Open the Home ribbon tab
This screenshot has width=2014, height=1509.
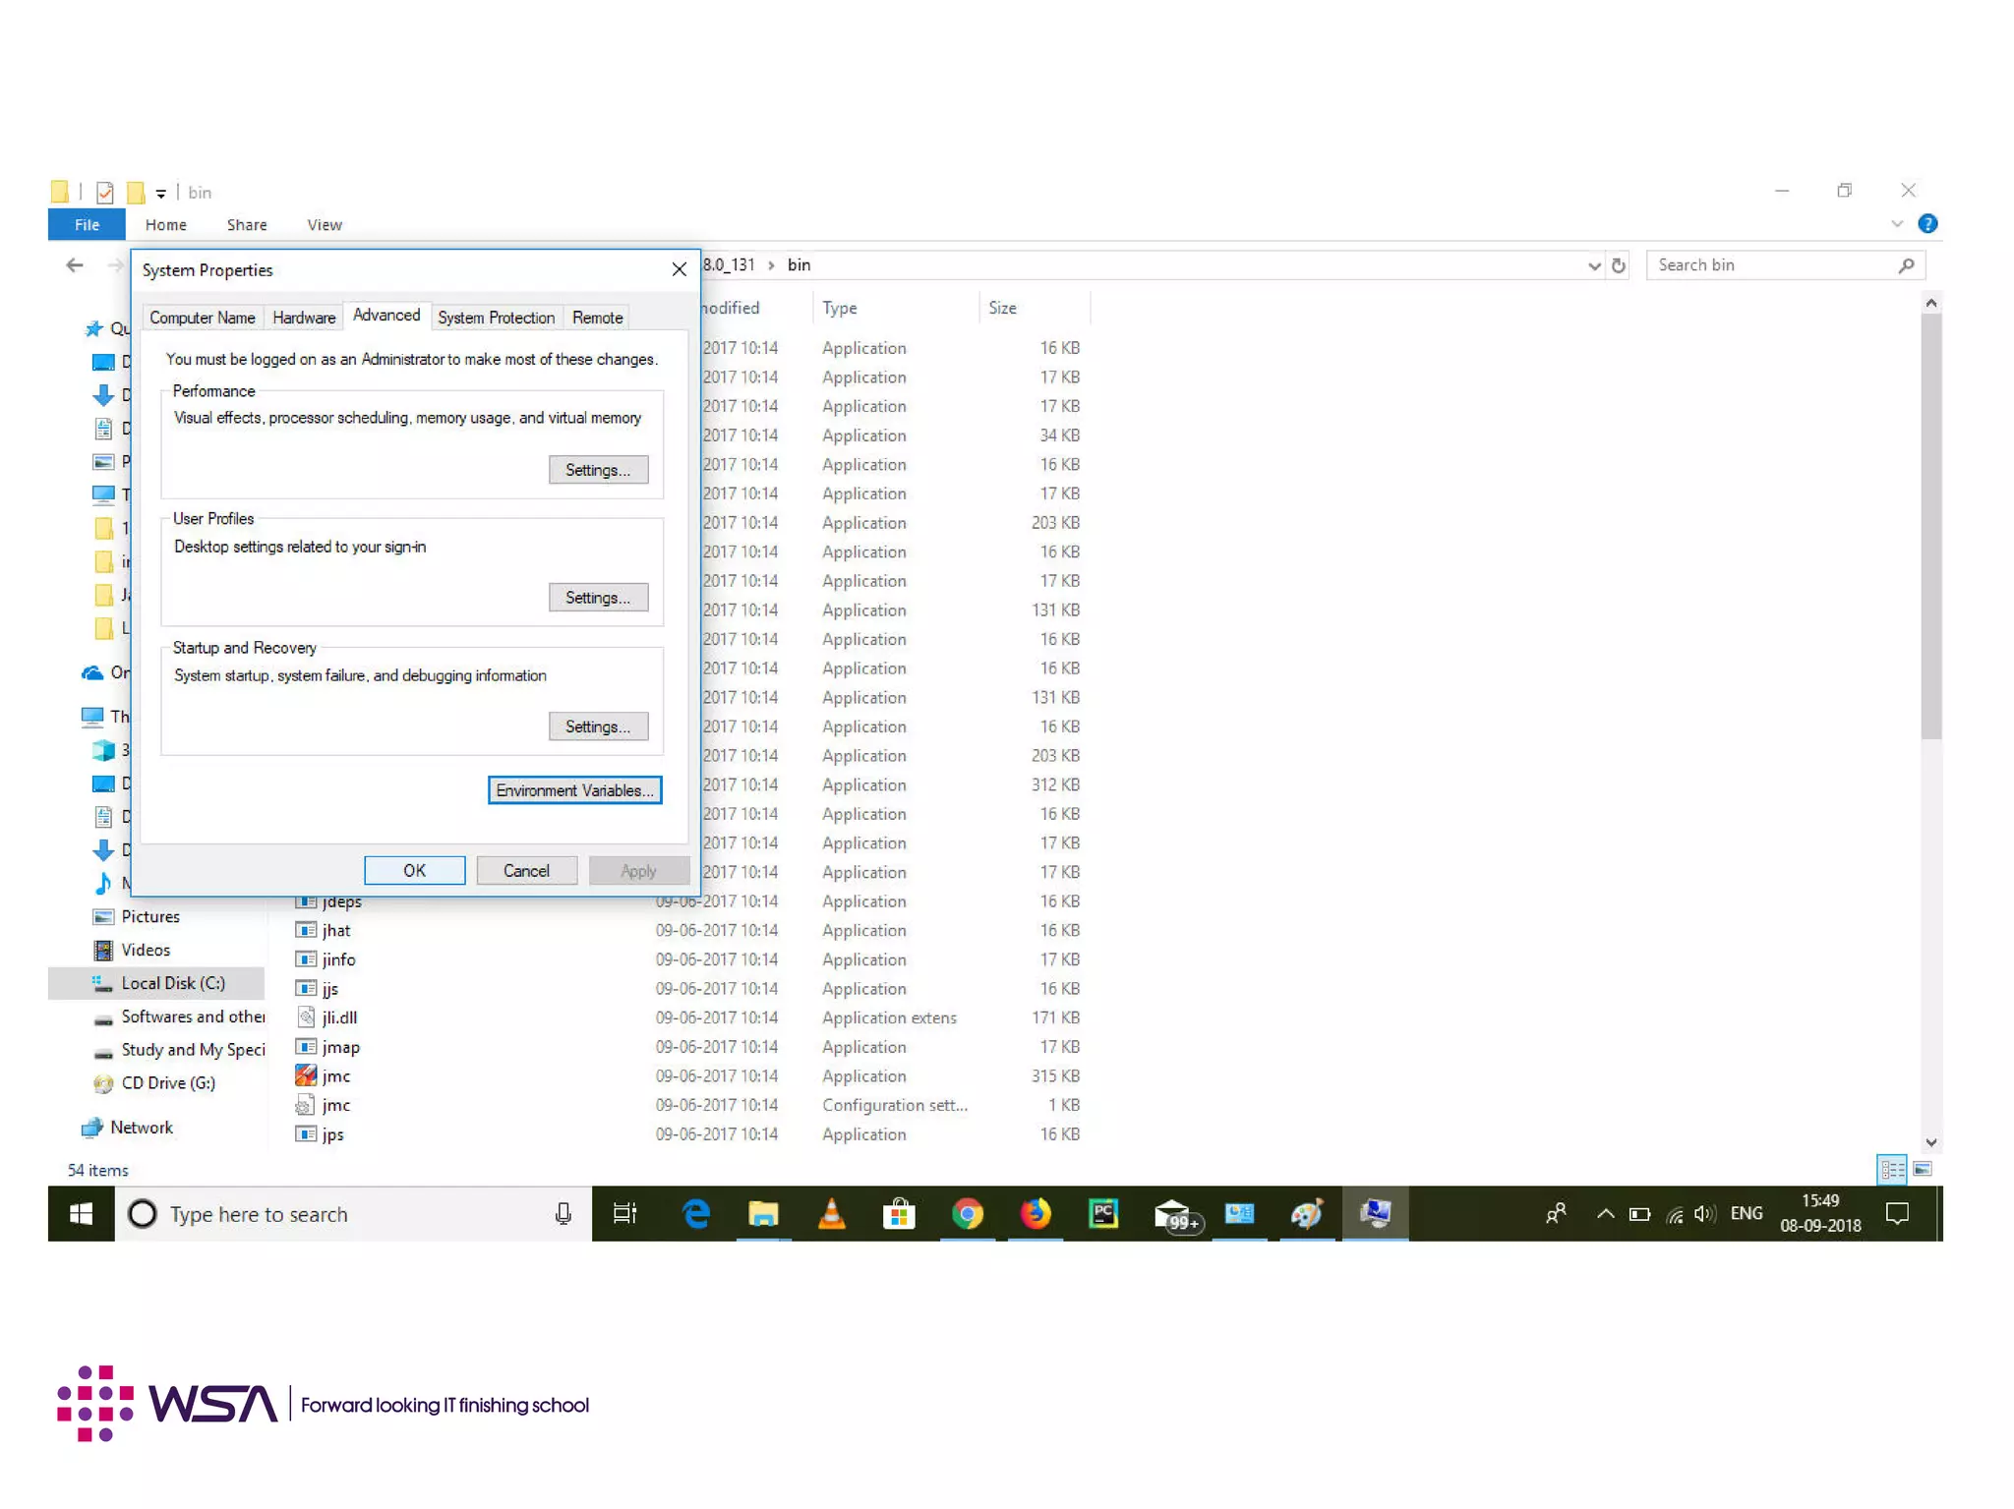tap(165, 225)
